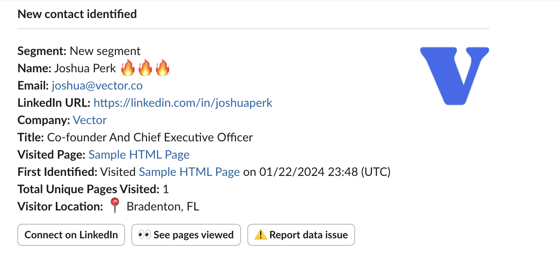Click the Bradenton, FL location text

pyautogui.click(x=163, y=207)
